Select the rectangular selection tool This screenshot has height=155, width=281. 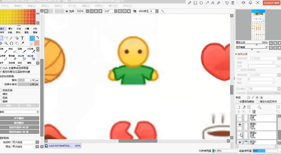[x=1, y=38]
